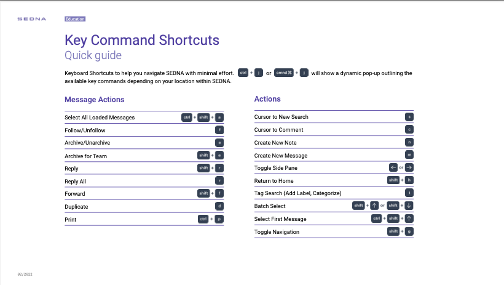Image resolution: width=504 pixels, height=285 pixels.
Task: Click the SEDNA logo
Action: [x=32, y=19]
